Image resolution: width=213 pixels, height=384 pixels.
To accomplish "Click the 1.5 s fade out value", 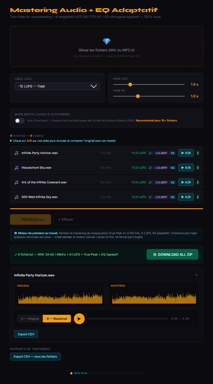I will [195, 84].
